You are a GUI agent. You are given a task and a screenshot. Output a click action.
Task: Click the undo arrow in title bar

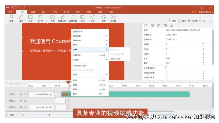point(16,8)
